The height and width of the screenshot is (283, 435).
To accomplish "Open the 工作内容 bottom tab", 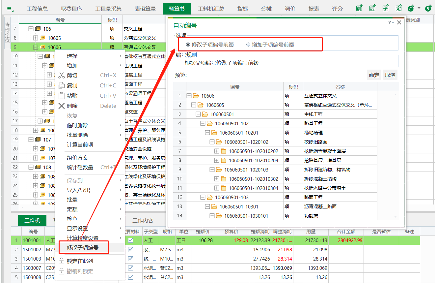I will (x=143, y=220).
